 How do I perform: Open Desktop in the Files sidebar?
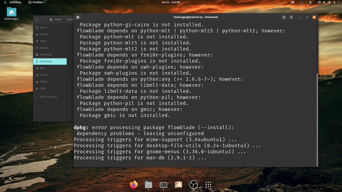click(50, 48)
